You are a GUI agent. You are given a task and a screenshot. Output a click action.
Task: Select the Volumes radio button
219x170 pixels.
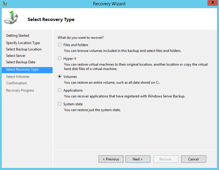point(60,77)
